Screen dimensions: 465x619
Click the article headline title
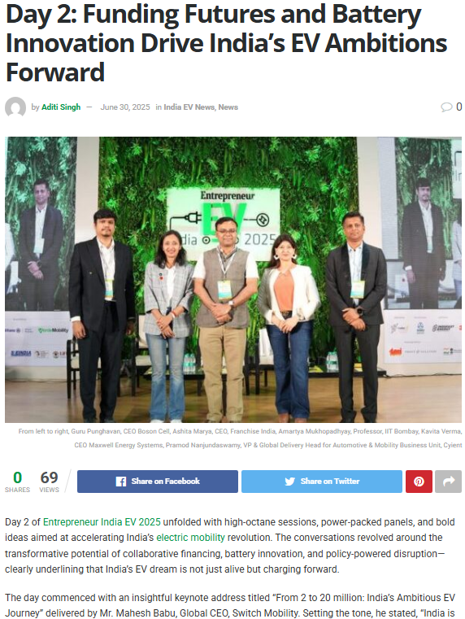pyautogui.click(x=226, y=43)
